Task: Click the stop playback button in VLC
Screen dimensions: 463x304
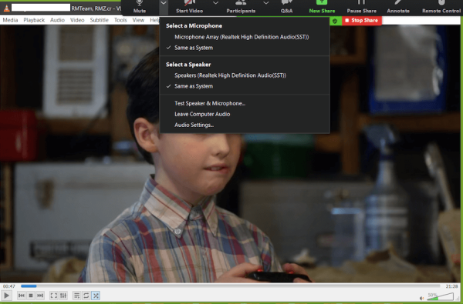Action: click(31, 296)
